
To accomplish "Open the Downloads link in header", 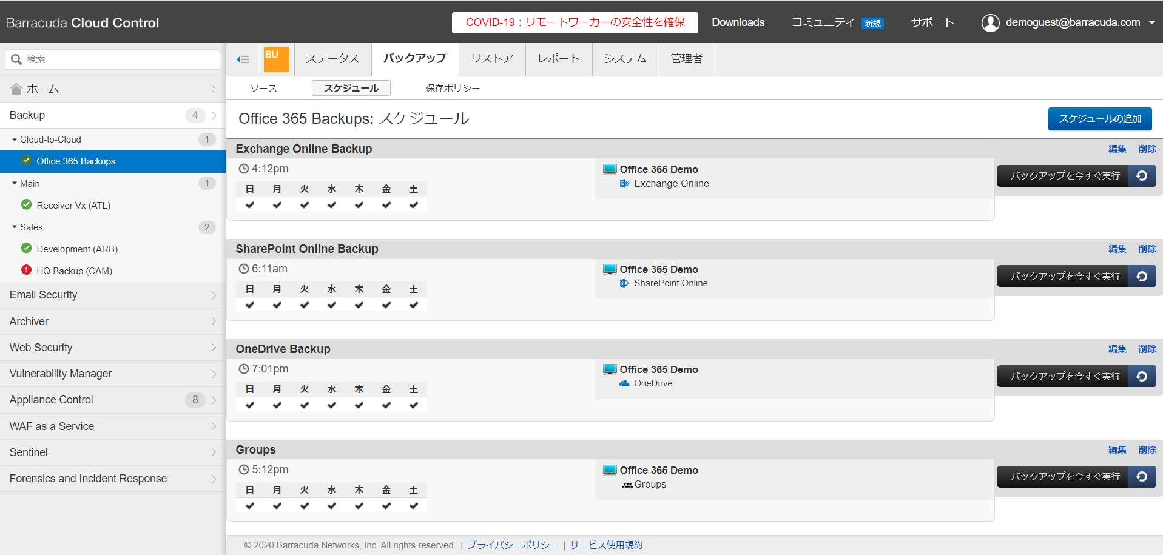I will [738, 22].
